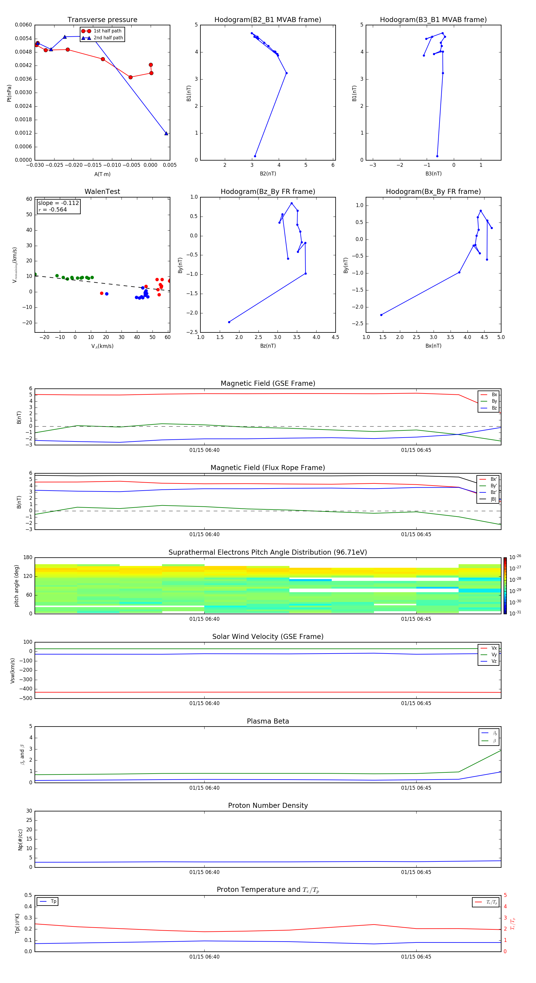Click the 'VA(km/s)' x-axis label

tap(102, 346)
